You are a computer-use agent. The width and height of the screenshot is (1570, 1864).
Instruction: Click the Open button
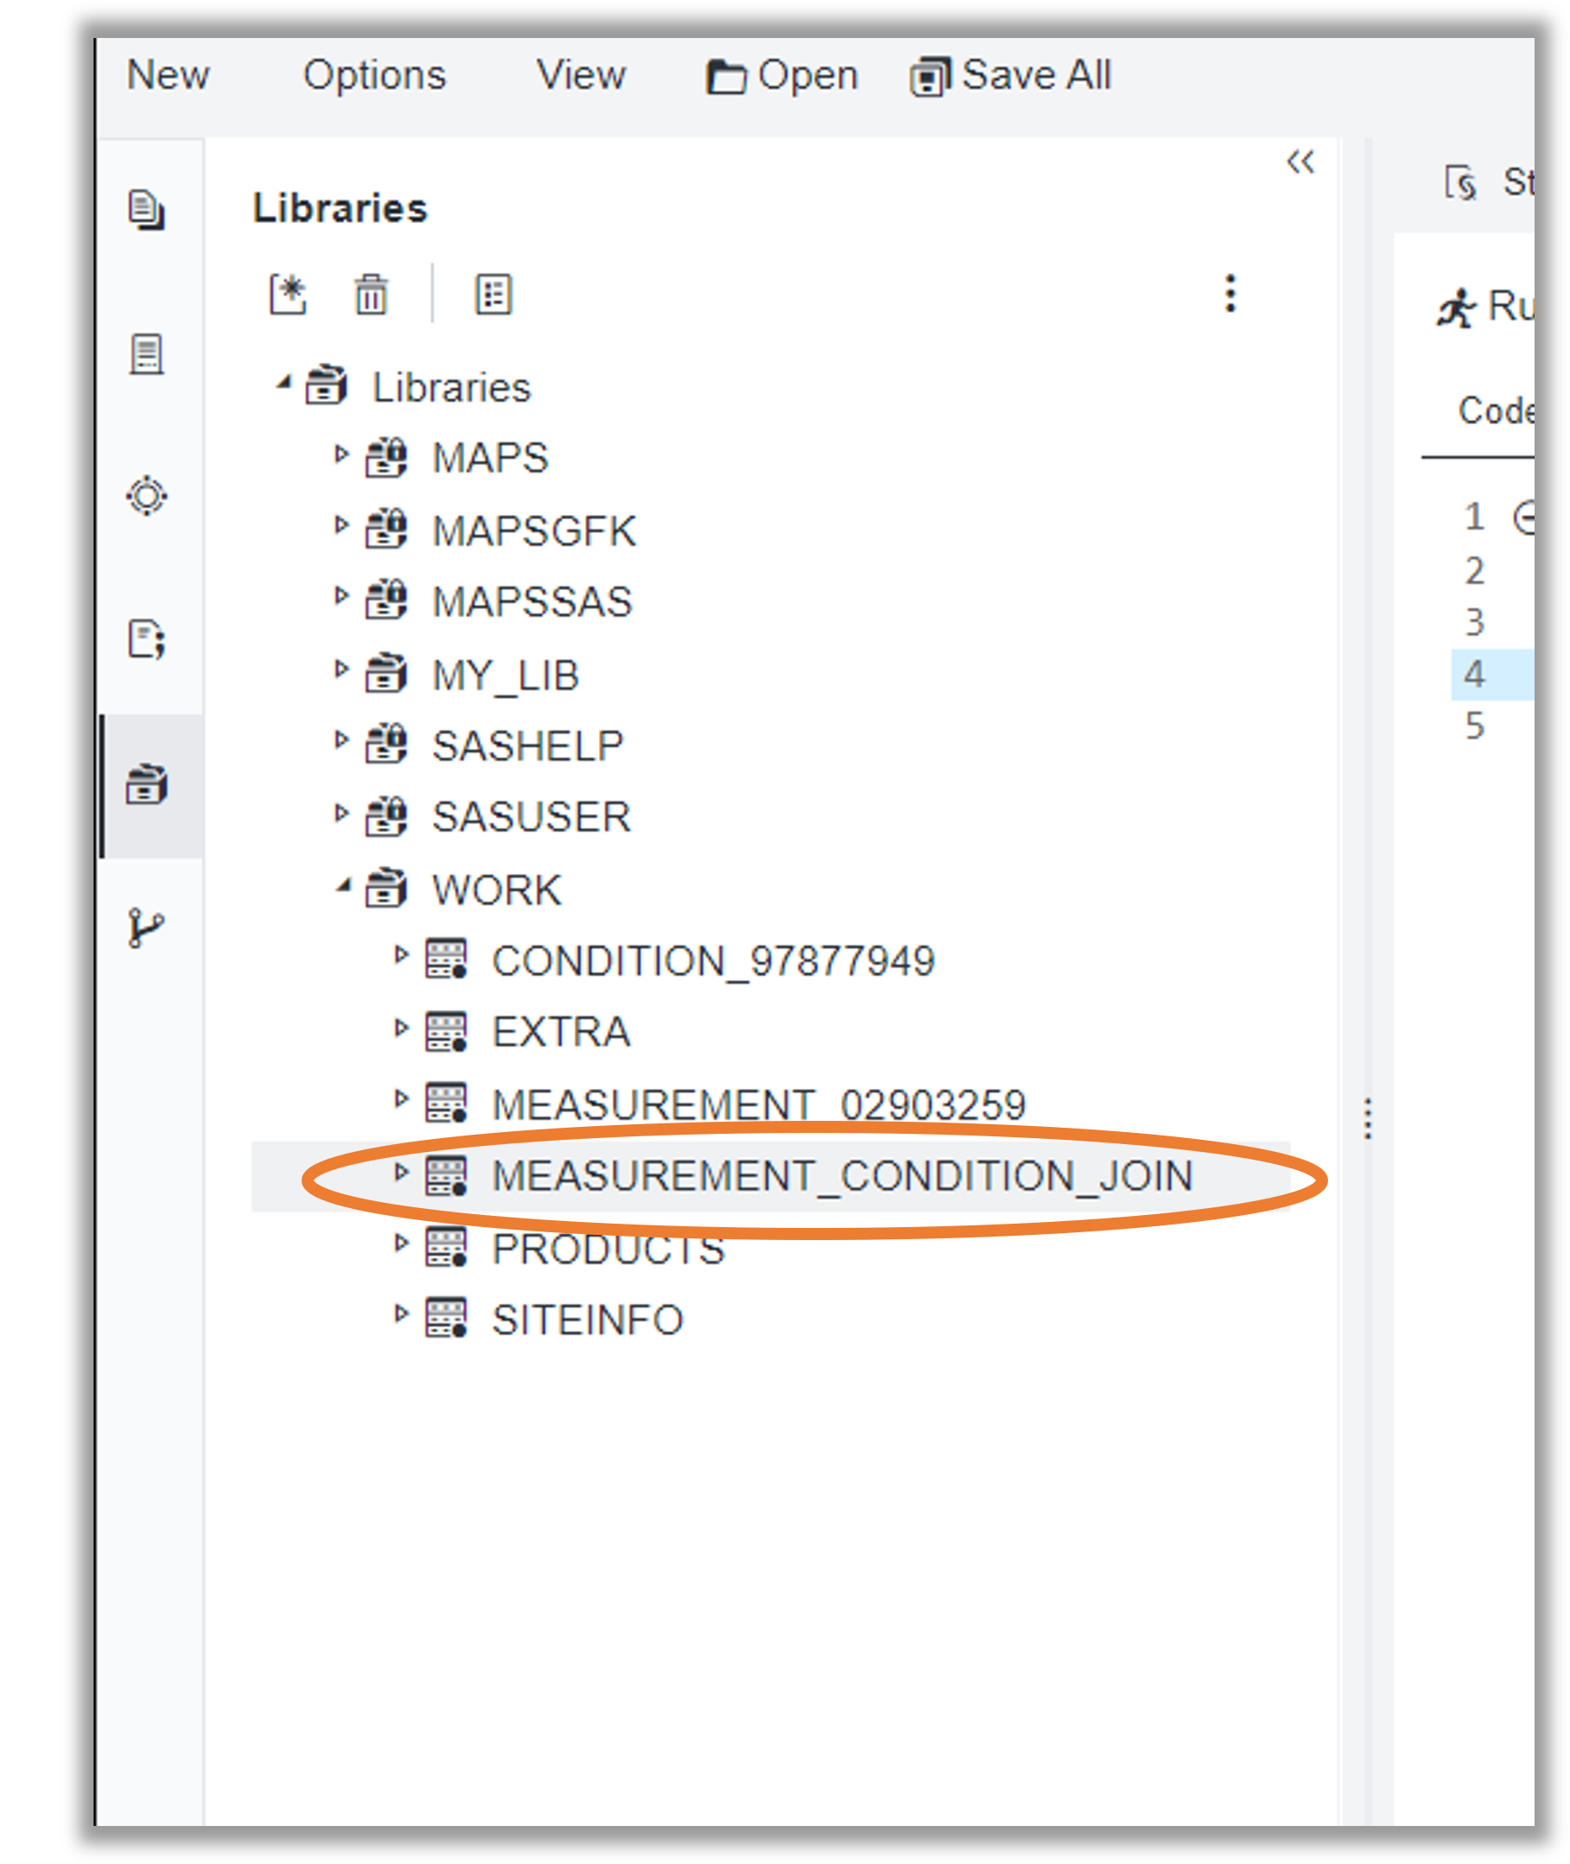point(781,76)
